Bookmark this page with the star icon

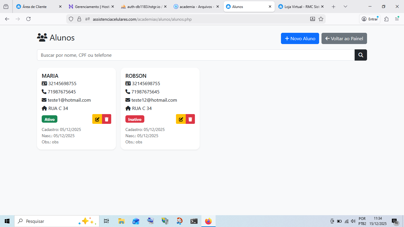click(321, 19)
